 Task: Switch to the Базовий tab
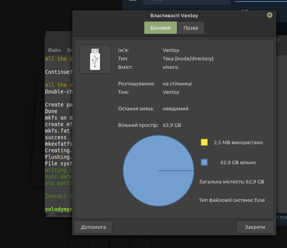click(160, 28)
